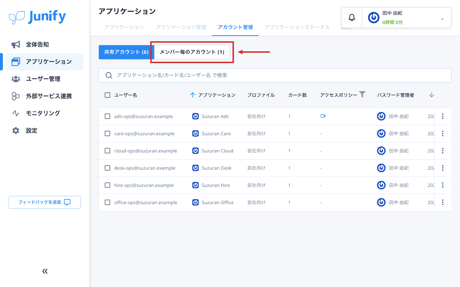The width and height of the screenshot is (460, 287).
Task: Click the Suzuran Care application name
Action: (216, 133)
